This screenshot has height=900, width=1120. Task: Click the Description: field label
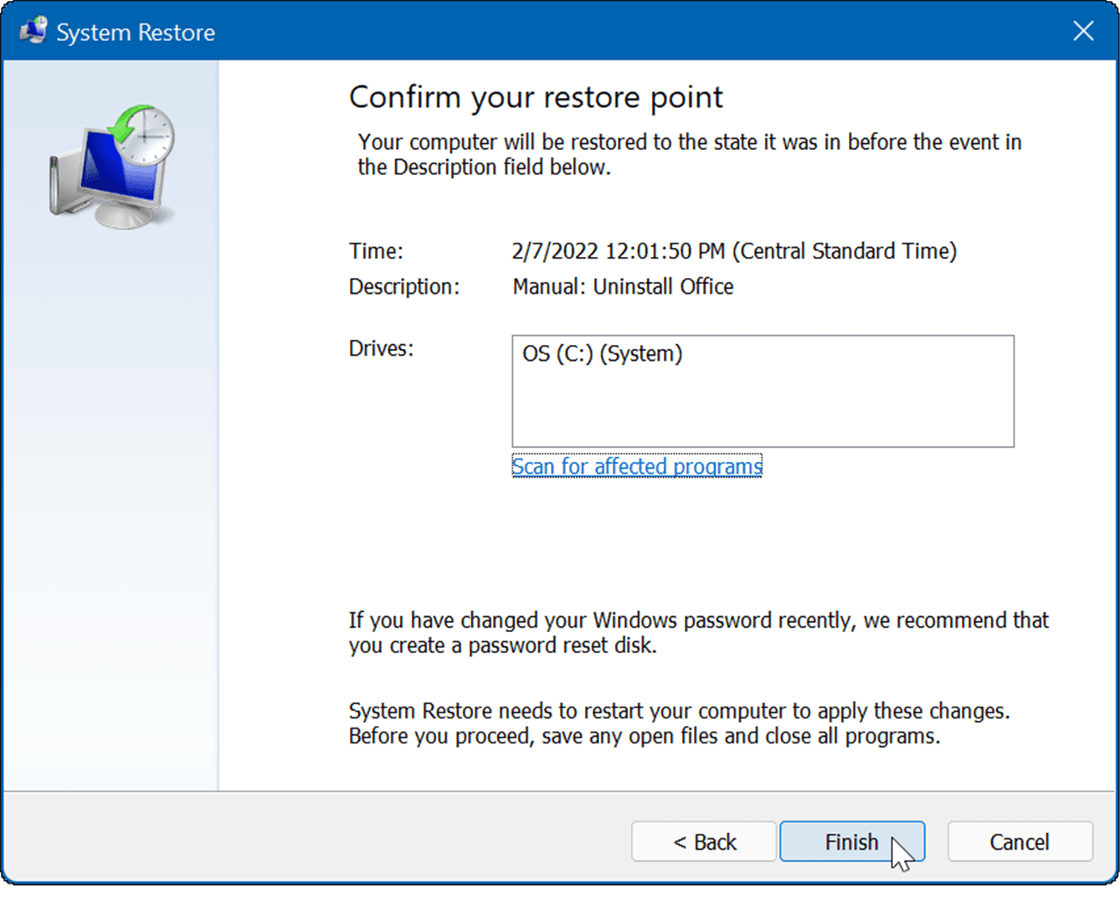(403, 287)
